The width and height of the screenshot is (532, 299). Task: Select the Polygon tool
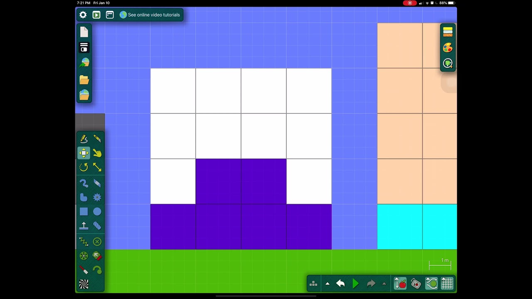[x=84, y=197]
